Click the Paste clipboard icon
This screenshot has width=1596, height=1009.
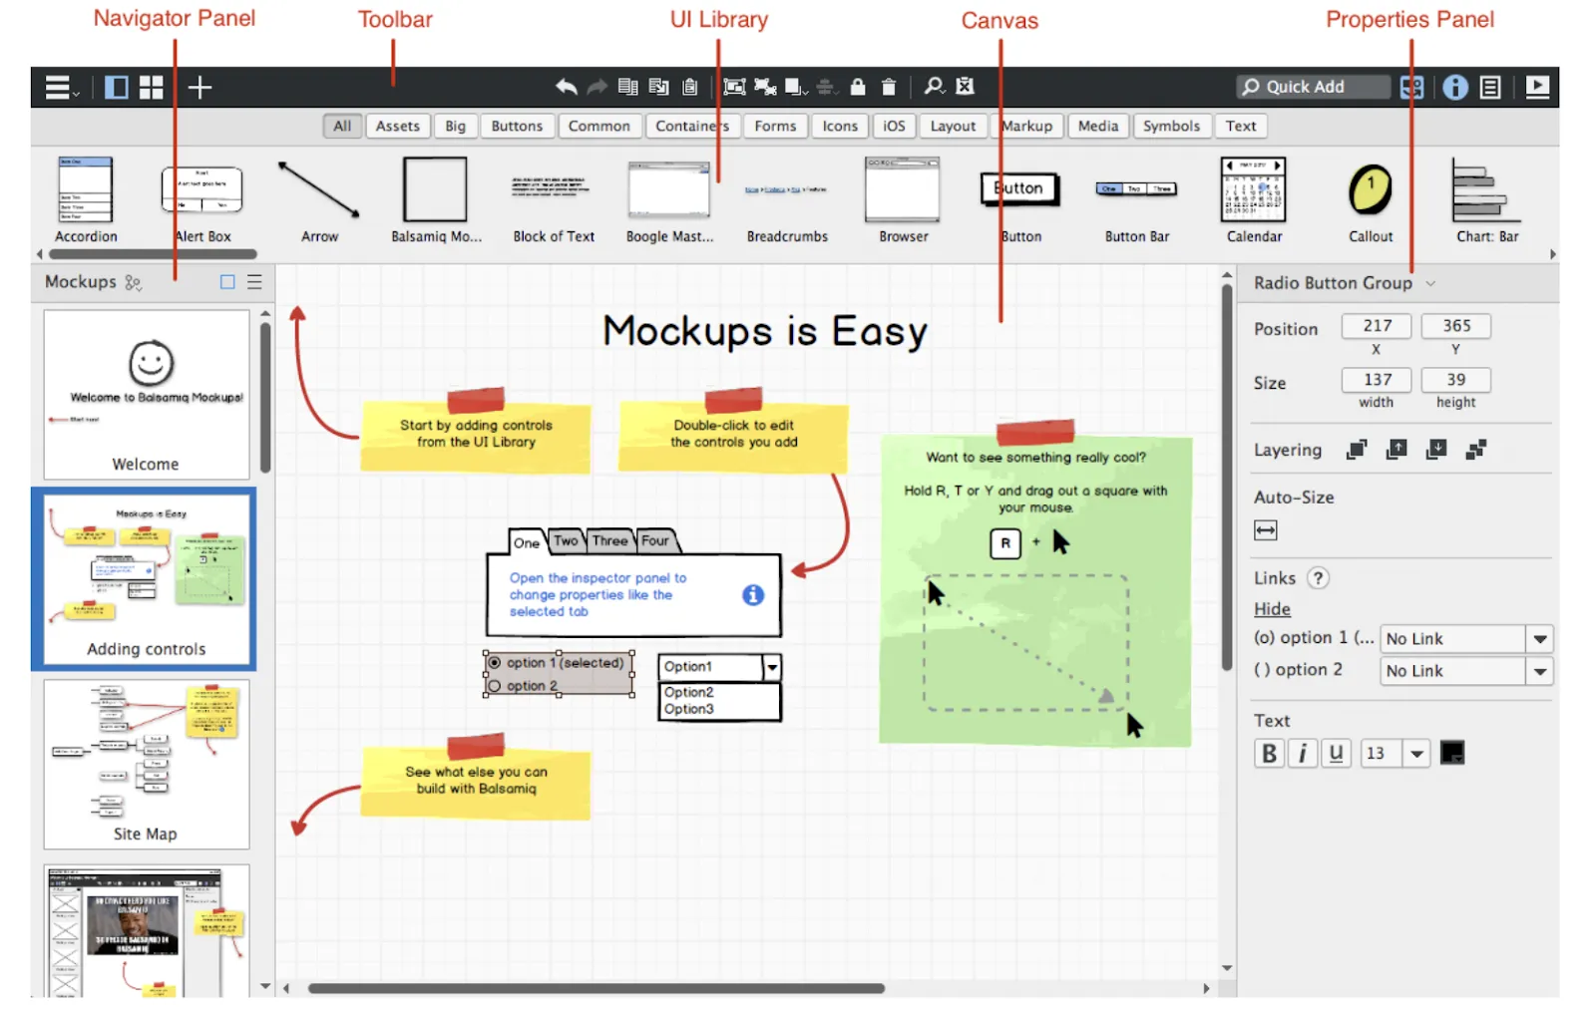pyautogui.click(x=689, y=87)
